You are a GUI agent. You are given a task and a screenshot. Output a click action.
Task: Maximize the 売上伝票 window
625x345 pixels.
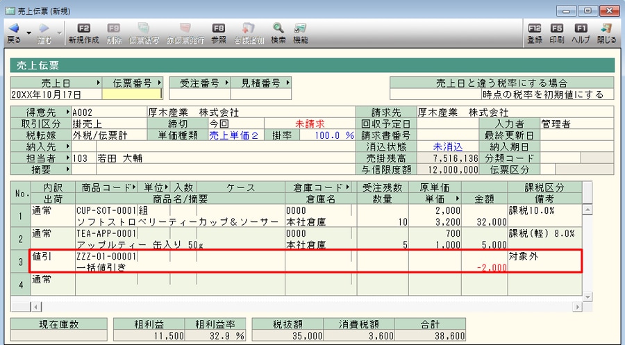(x=587, y=10)
